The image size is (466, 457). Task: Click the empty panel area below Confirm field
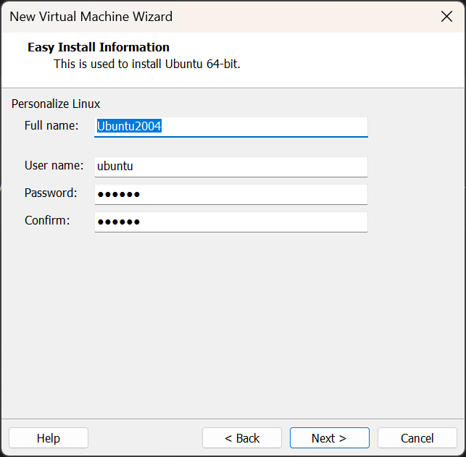coord(232,319)
